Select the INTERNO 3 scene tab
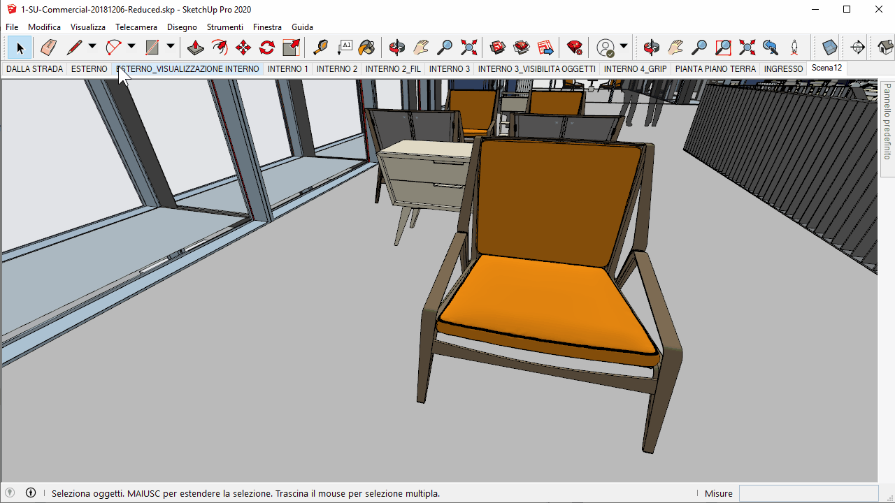 (450, 69)
